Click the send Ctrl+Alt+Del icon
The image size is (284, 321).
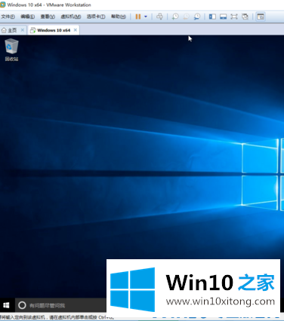pyautogui.click(x=159, y=17)
